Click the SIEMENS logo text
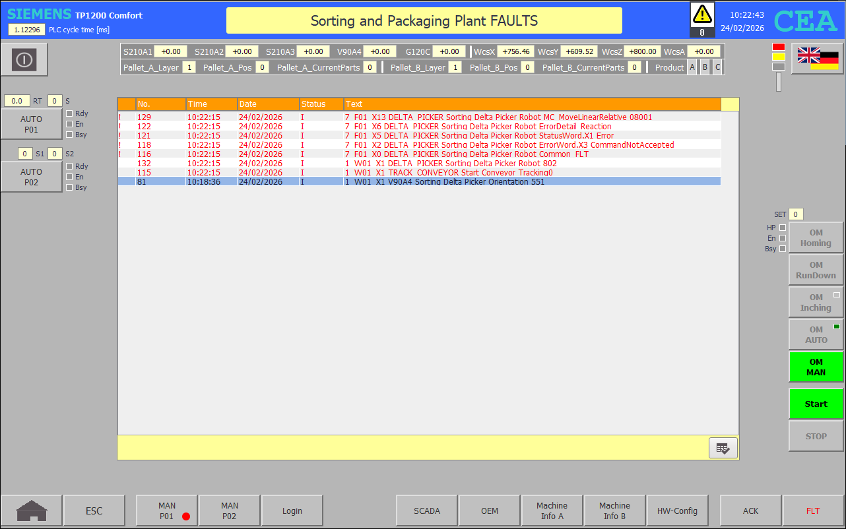The width and height of the screenshot is (846, 529). [x=39, y=15]
